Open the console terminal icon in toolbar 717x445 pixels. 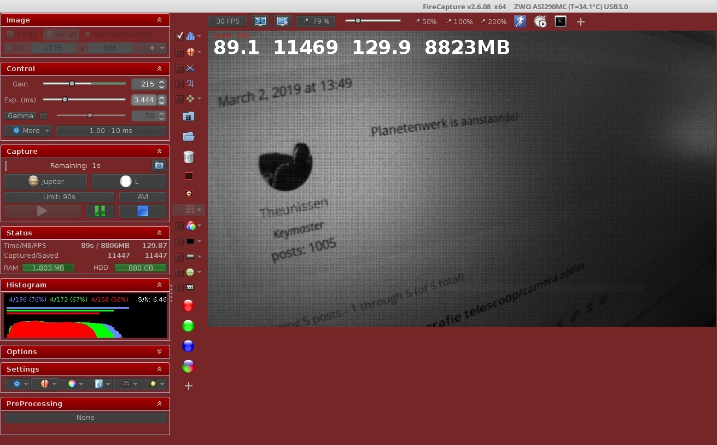pyautogui.click(x=560, y=21)
